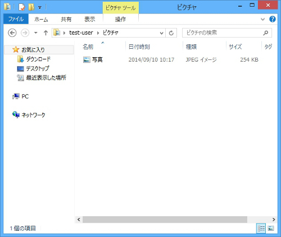This screenshot has width=281, height=237.
Task: Open the ファイル menu tab
Action: coord(16,19)
